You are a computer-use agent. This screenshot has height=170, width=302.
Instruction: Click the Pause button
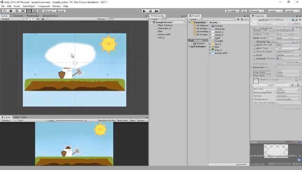tap(151, 11)
